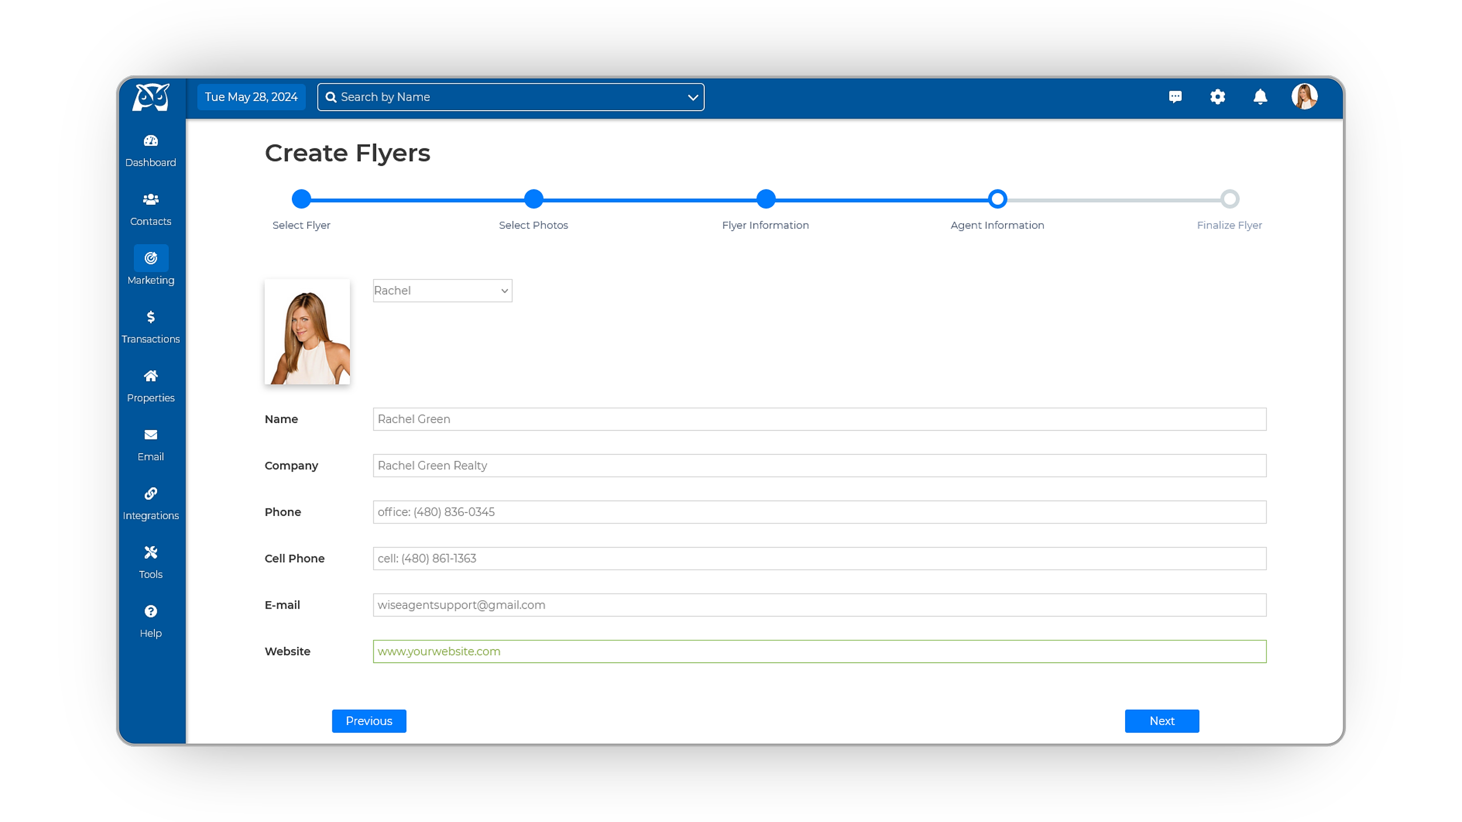Image resolution: width=1462 pixels, height=822 pixels.
Task: Open the Help question mark icon
Action: click(151, 611)
